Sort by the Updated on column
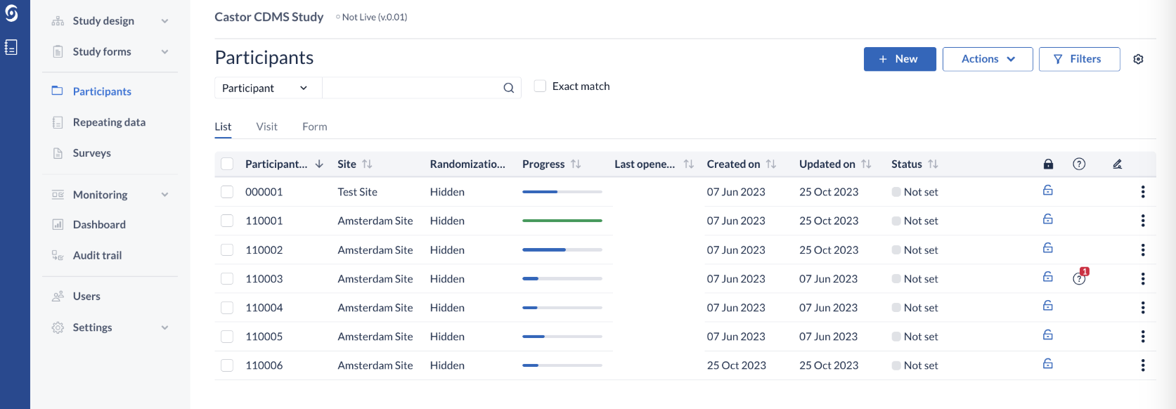1176x409 pixels. [x=866, y=164]
